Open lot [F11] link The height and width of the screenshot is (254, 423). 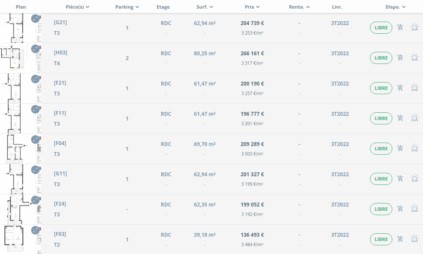click(60, 113)
